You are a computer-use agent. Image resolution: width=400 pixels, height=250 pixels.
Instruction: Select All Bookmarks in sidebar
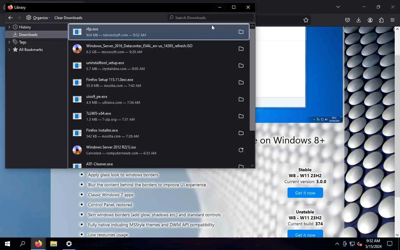coord(37,50)
